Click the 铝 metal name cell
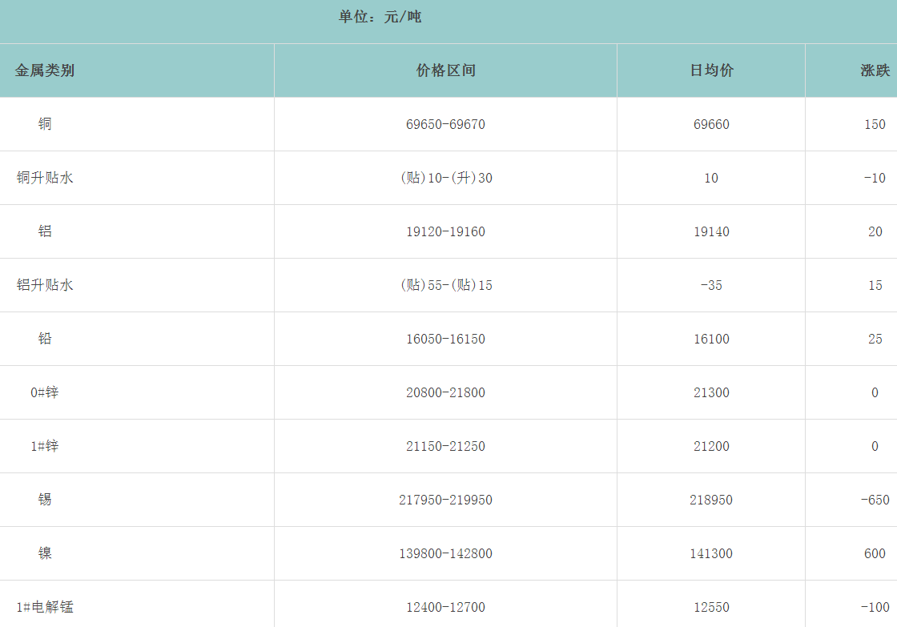 click(45, 231)
